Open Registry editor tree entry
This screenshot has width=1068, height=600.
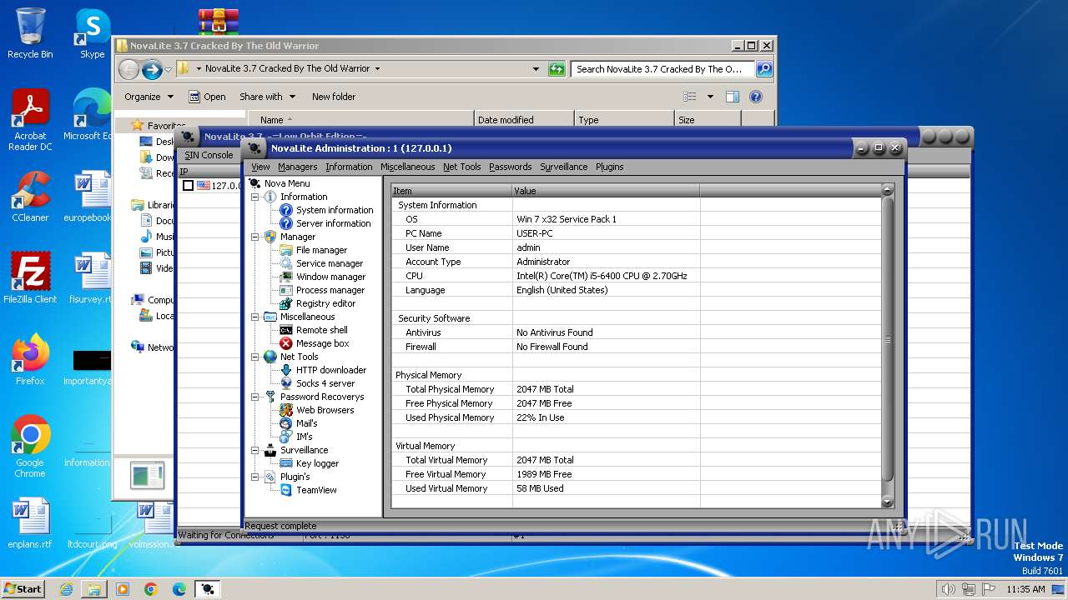tap(325, 303)
